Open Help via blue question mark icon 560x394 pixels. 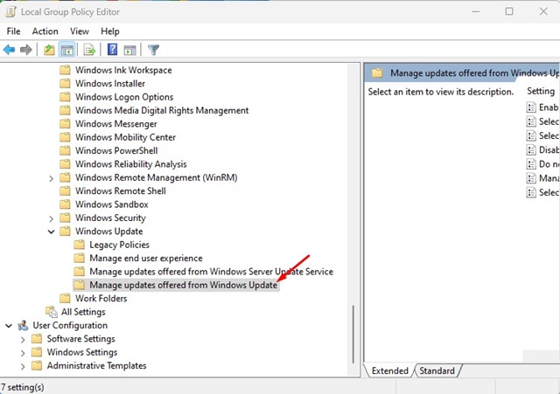(x=113, y=50)
